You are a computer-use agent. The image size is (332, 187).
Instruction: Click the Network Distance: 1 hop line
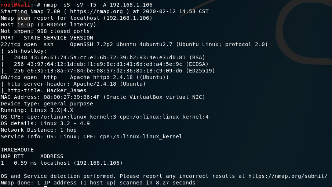39,130
